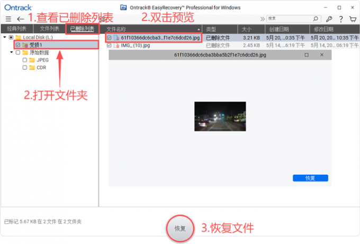Click the CDR folder icon

click(32, 68)
